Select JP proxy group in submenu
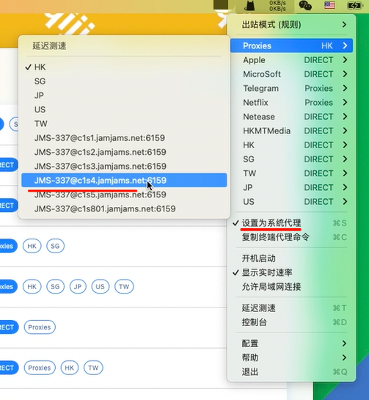This screenshot has width=369, height=400. click(124, 95)
